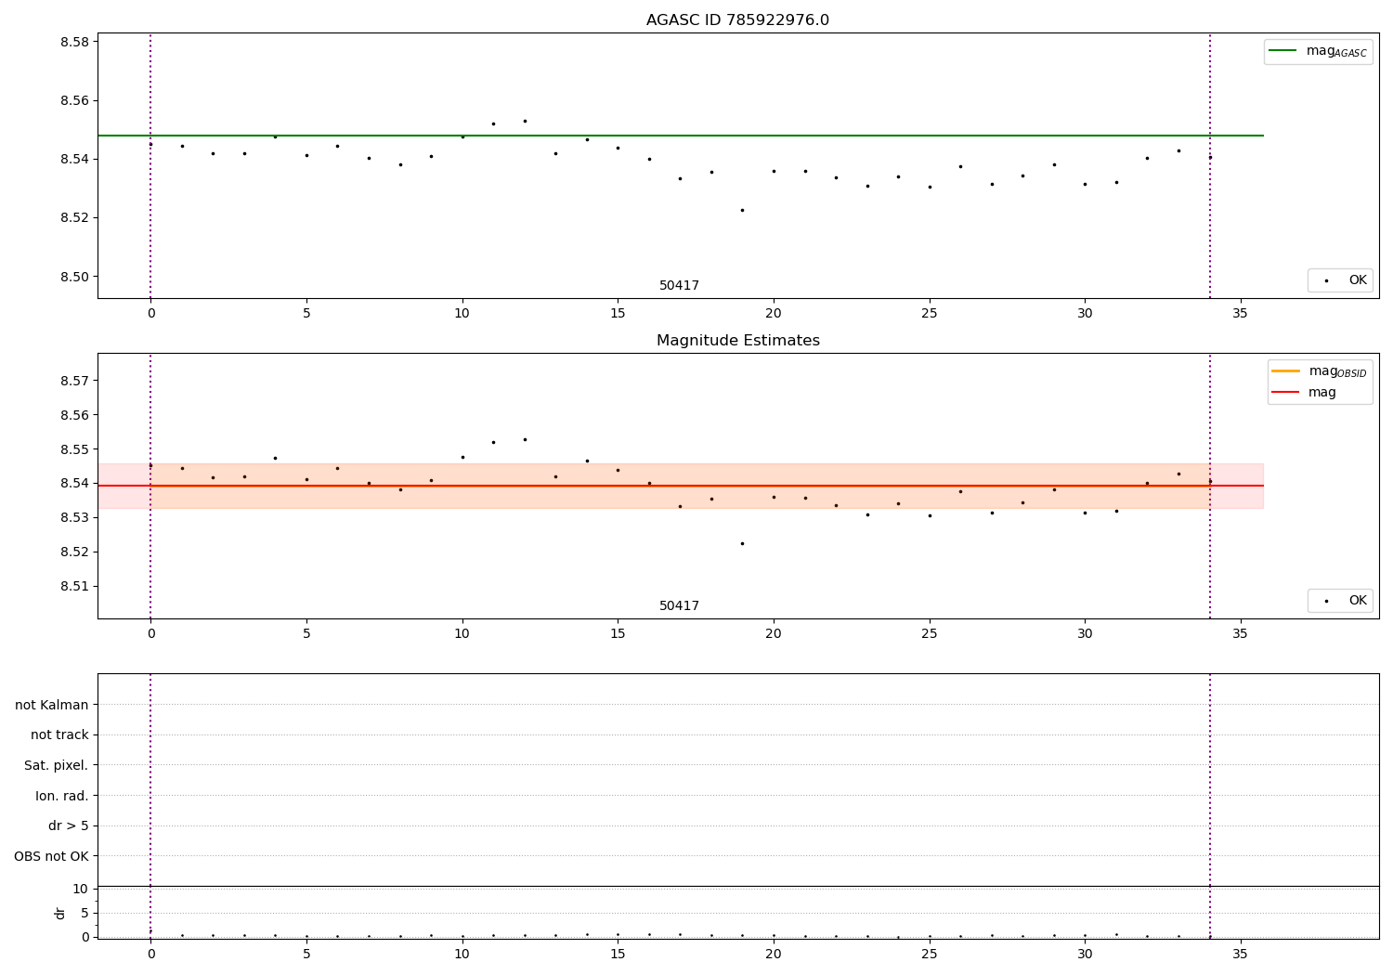
Task: Click the '8.50' y-axis tick label
Action: point(74,277)
